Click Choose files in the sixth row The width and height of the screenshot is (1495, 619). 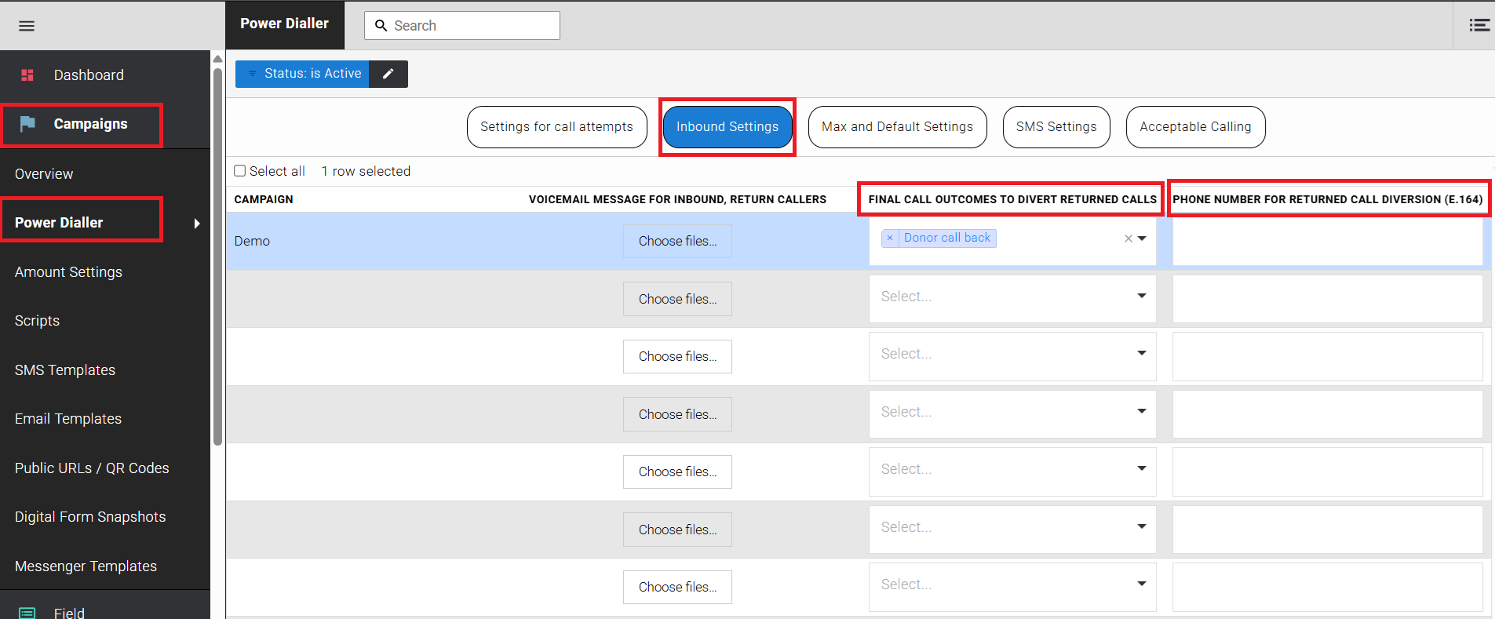click(677, 530)
